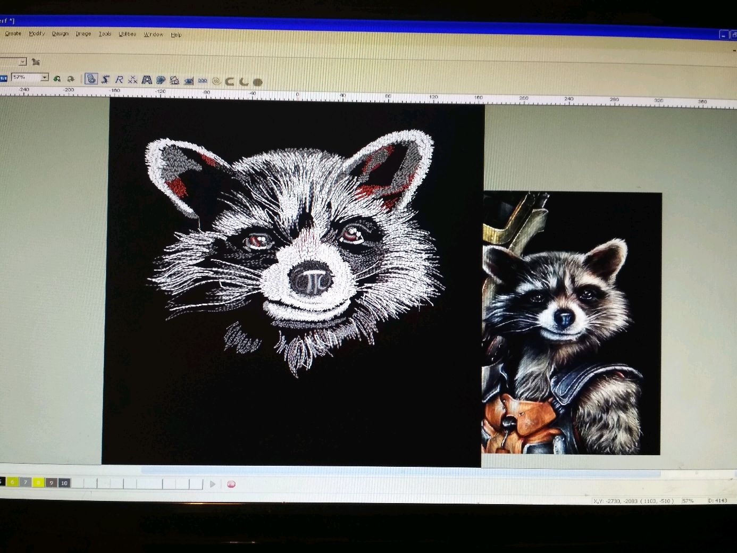Screen dimensions: 737x553
Task: Open the Create menu
Action: pyautogui.click(x=13, y=33)
